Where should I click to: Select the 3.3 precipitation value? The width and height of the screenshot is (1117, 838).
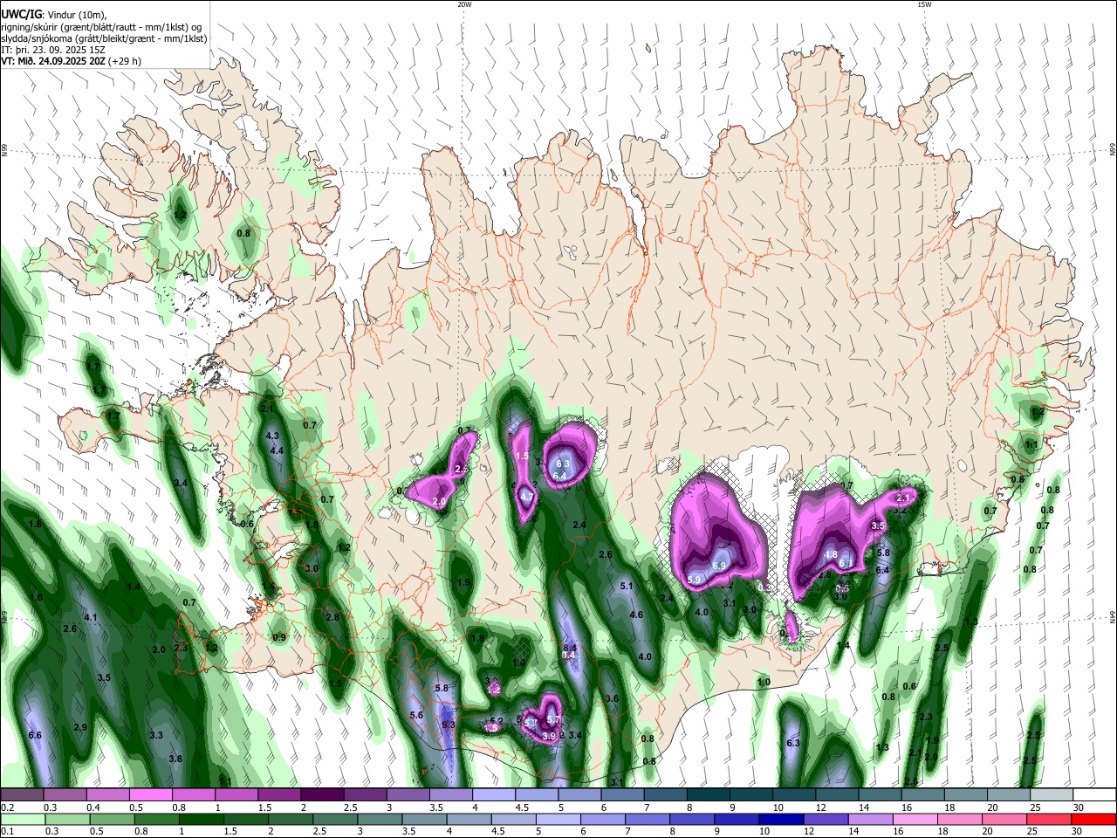pyautogui.click(x=156, y=736)
